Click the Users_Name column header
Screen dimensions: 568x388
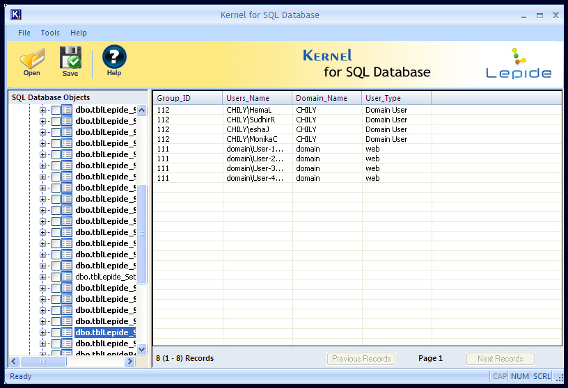point(257,98)
